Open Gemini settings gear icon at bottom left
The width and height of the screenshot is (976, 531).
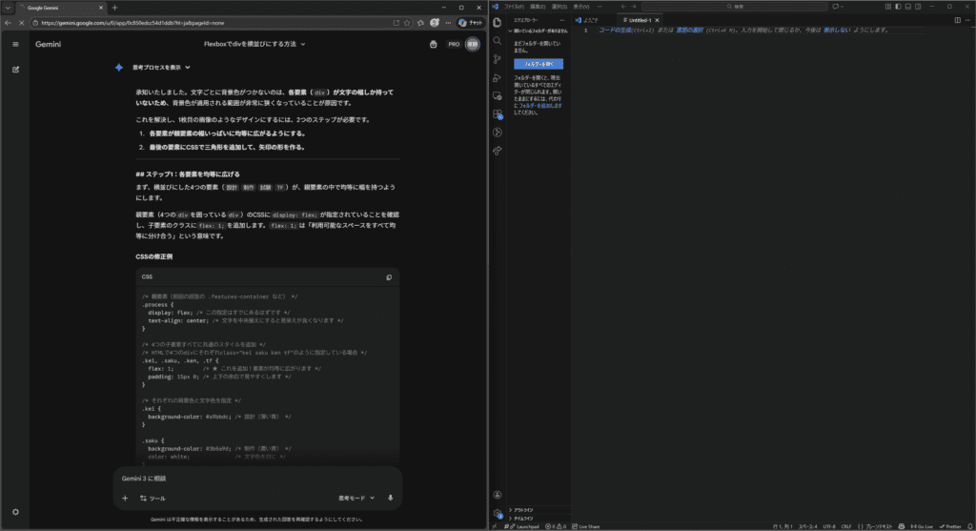coord(15,512)
